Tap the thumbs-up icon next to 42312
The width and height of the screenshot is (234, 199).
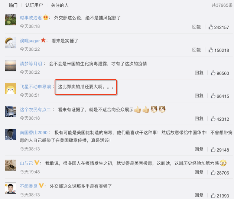[213, 119]
